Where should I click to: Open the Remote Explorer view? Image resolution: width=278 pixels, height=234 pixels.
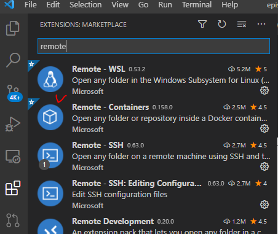(13, 157)
